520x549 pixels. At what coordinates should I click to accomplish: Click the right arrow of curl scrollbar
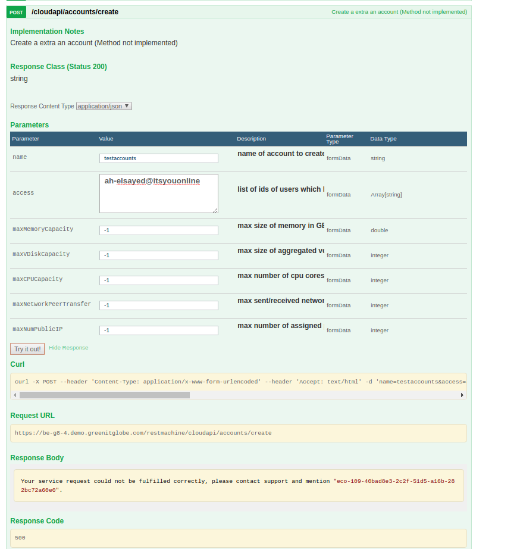click(462, 394)
